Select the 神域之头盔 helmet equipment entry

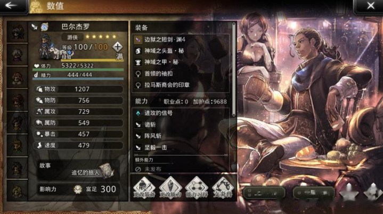click(x=181, y=51)
